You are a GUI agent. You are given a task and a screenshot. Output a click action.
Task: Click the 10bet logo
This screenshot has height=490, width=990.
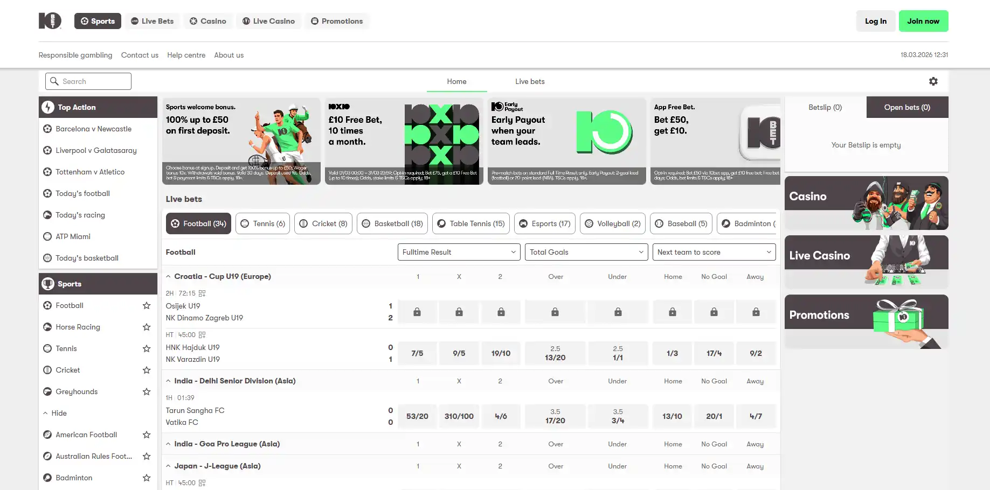50,21
